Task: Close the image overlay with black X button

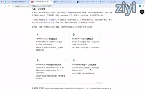Action: point(142,12)
